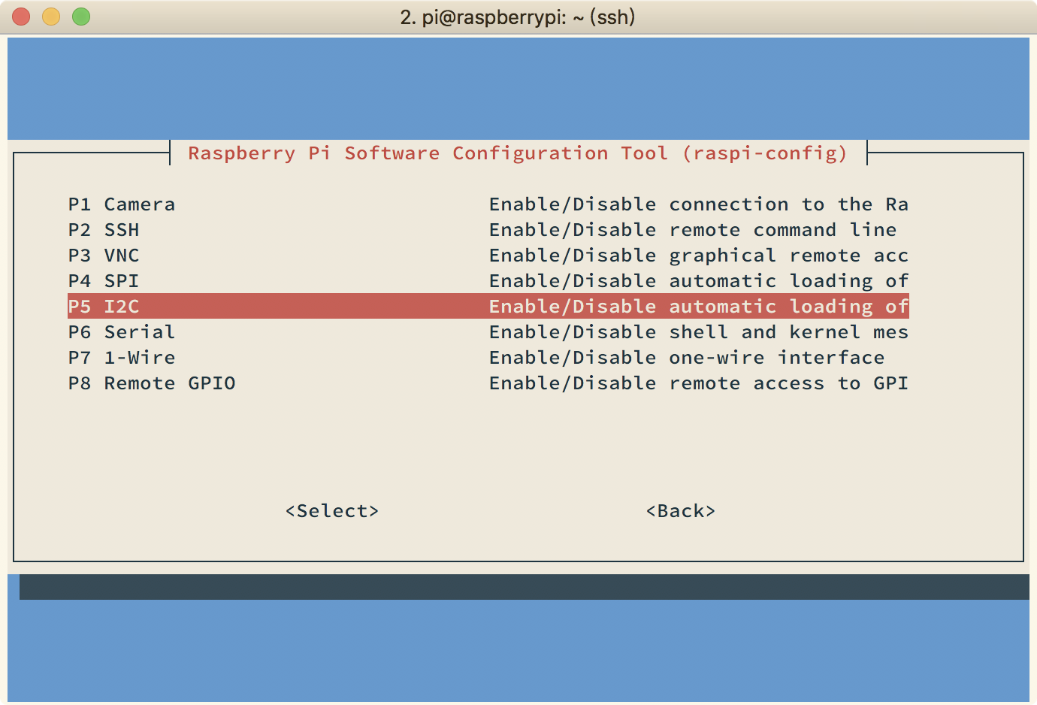Click the raspi-config dialog title text
Image resolution: width=1037 pixels, height=705 pixels.
click(518, 153)
